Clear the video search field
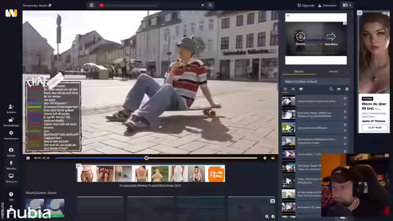This screenshot has width=393, height=221. pyautogui.click(x=203, y=6)
